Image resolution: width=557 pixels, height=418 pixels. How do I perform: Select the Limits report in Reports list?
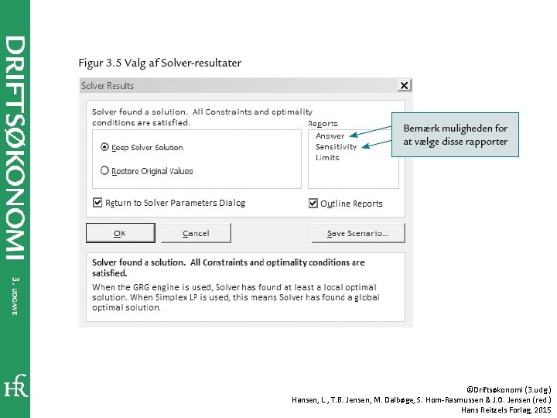327,157
